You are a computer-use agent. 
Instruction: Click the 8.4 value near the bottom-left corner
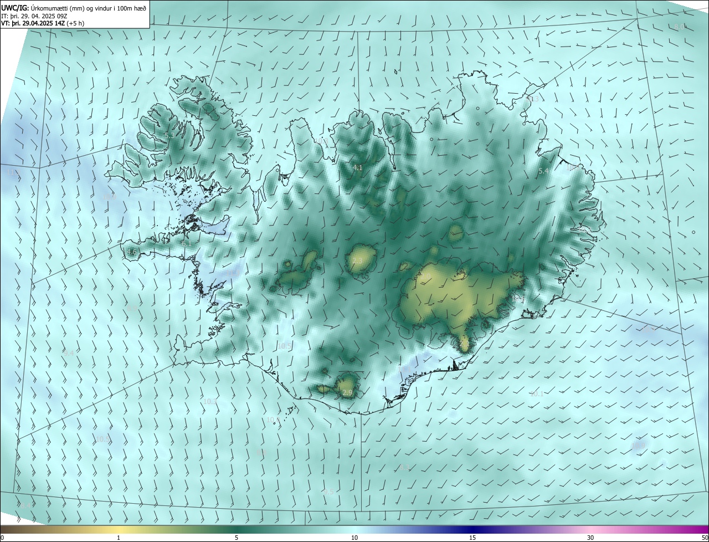25,505
